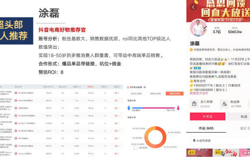Switch to the 喜欢 tab
This screenshot has height=157, width=250.
coord(245,128)
